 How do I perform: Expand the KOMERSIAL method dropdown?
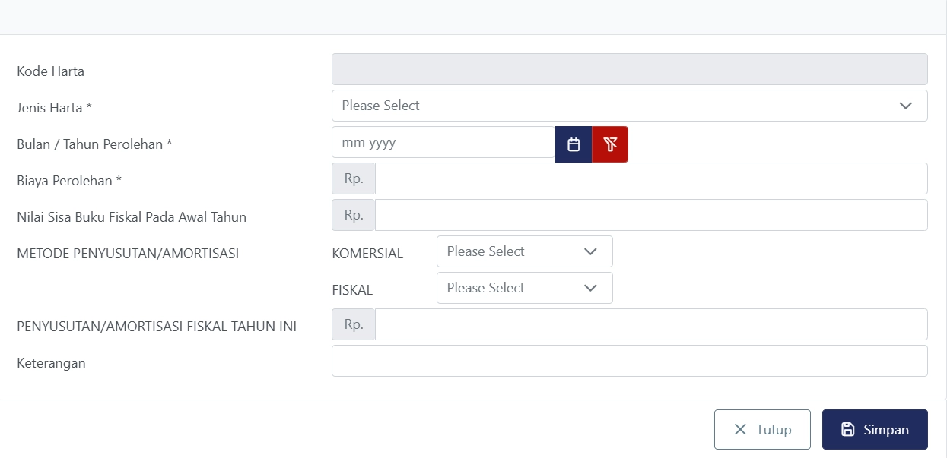524,251
